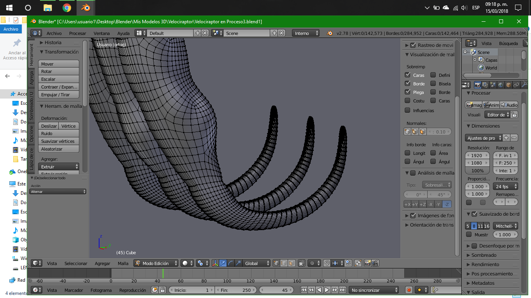Enable the Influencias checkbox
The image size is (531, 298).
(x=407, y=110)
